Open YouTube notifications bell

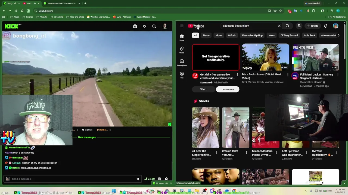pyautogui.click(x=326, y=26)
